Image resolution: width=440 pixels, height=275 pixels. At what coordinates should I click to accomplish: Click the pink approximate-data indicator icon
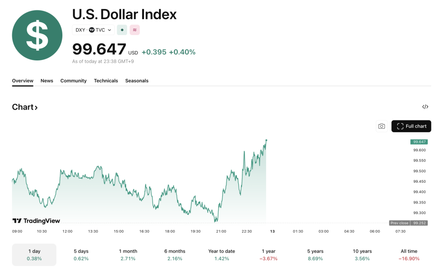(134, 30)
